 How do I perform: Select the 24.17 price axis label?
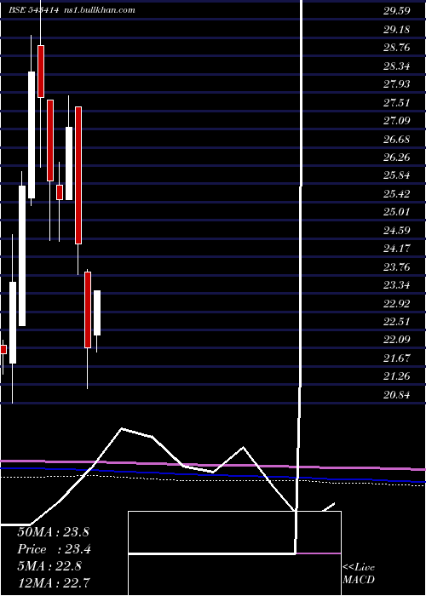tap(397, 249)
